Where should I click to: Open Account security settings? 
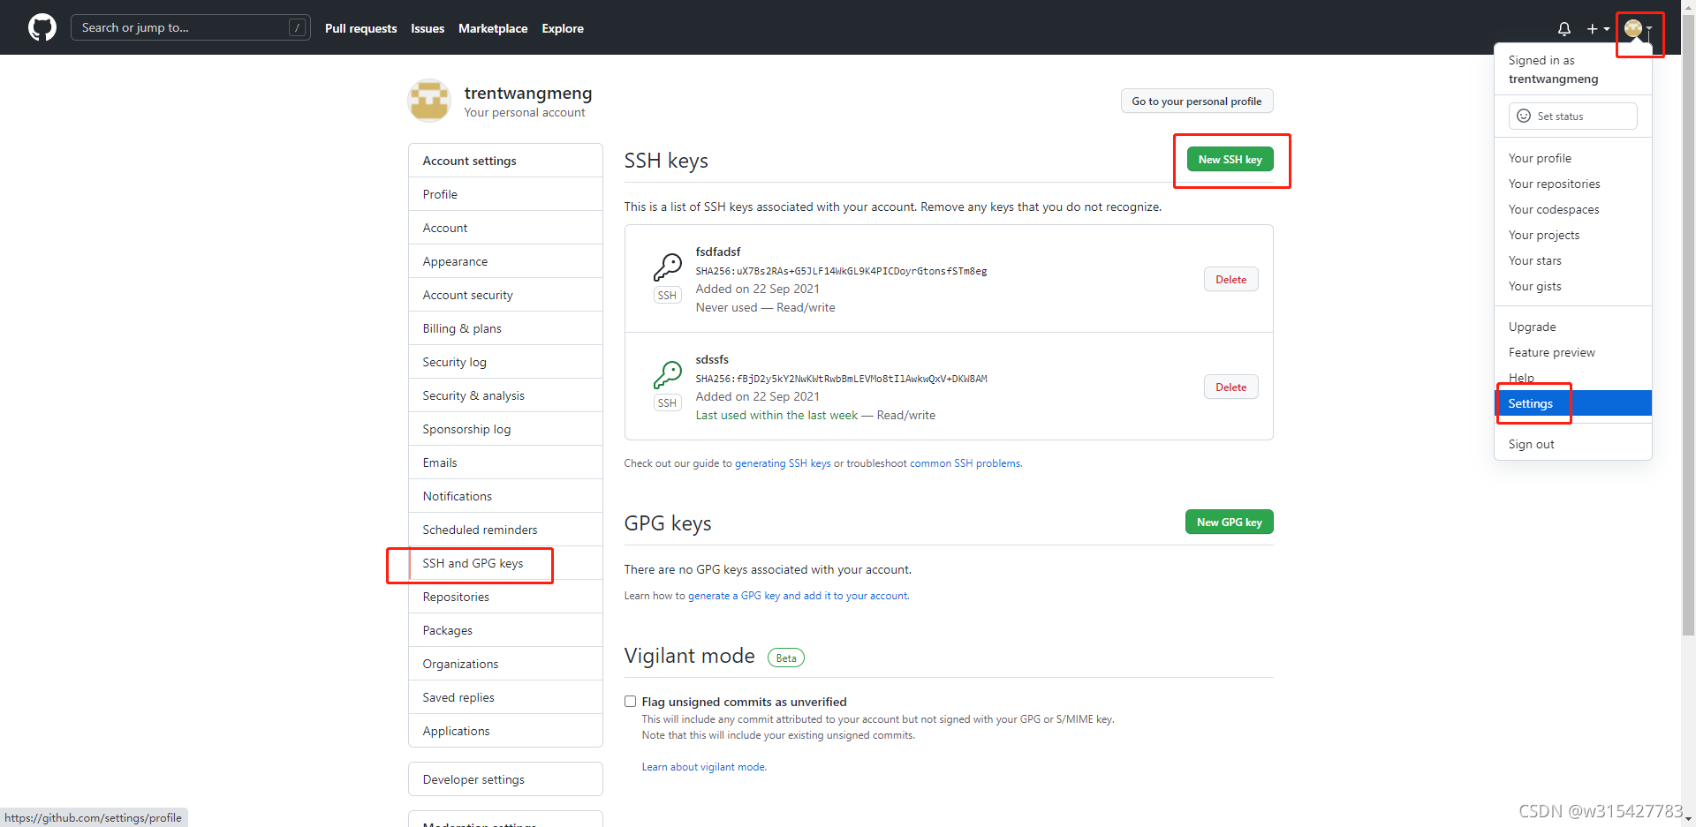[505, 295]
